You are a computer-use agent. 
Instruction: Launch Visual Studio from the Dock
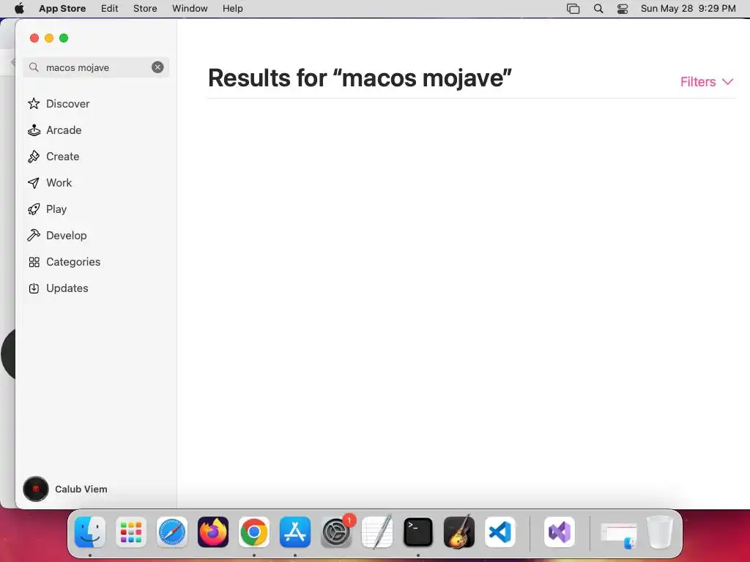click(x=560, y=532)
